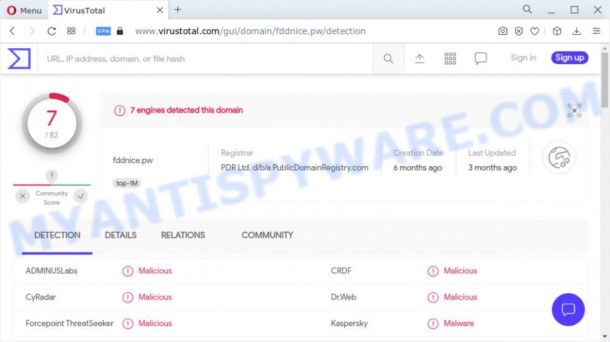Add page to bookmarks heart icon
The image size is (610, 342).
(535, 31)
